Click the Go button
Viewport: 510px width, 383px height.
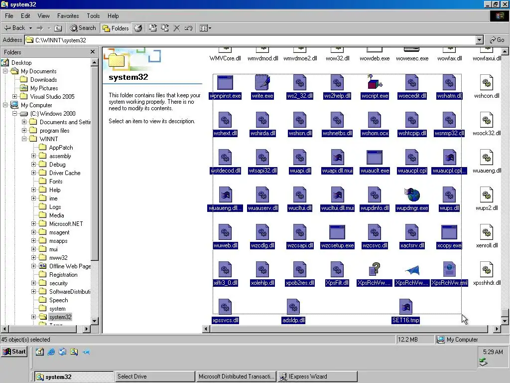(497, 40)
